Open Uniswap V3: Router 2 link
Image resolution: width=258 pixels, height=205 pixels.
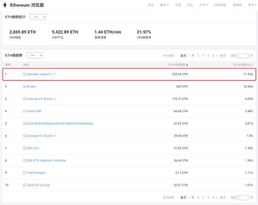click(x=41, y=99)
